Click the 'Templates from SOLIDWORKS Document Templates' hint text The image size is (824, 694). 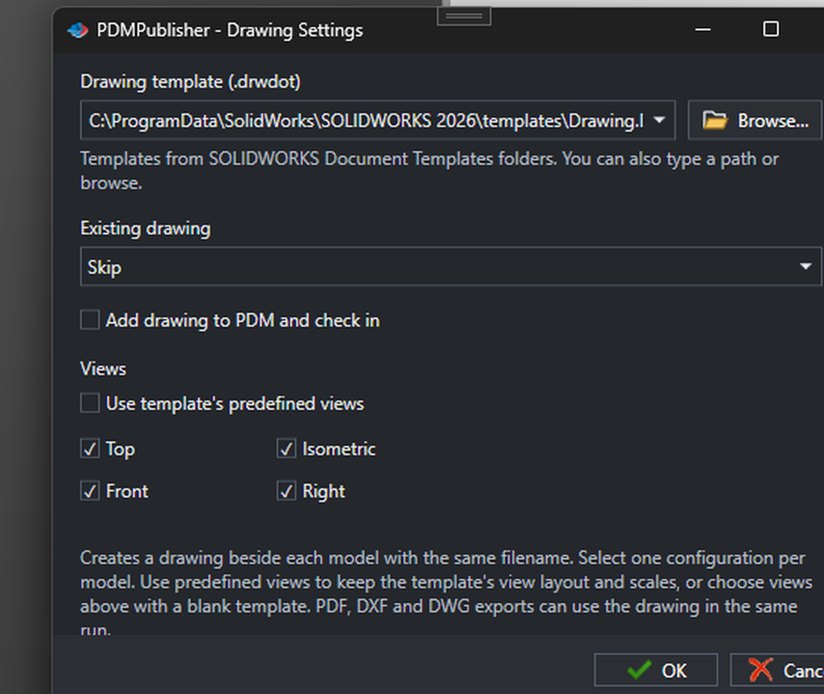pyautogui.click(x=429, y=171)
